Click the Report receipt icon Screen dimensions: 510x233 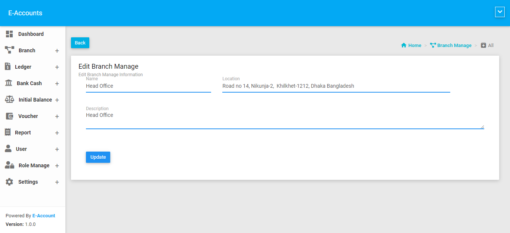tap(7, 132)
